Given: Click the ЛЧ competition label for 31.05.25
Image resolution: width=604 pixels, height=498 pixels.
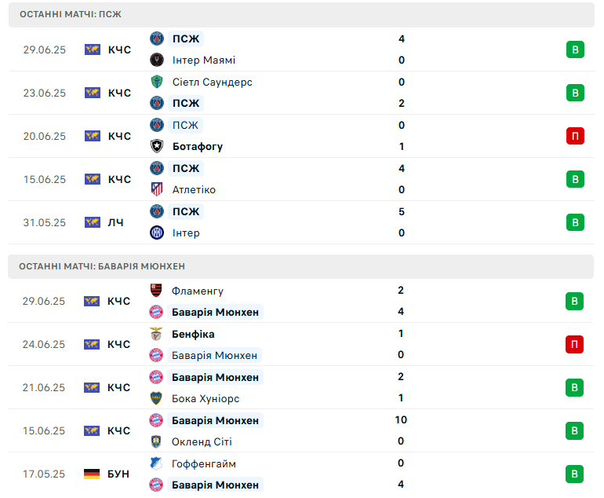Looking at the screenshot, I should [x=115, y=222].
